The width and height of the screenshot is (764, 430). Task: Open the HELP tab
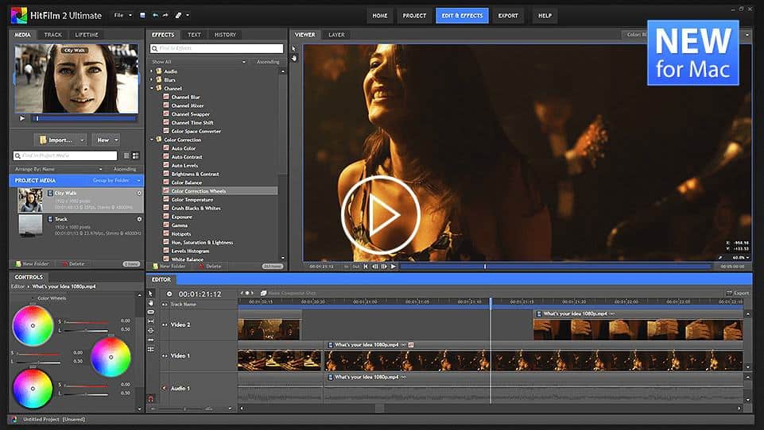[x=545, y=16]
